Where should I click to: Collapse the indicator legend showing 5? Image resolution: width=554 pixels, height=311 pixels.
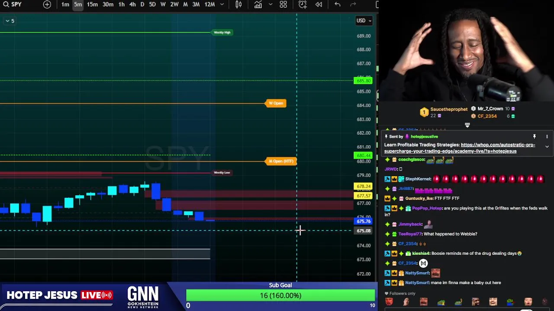click(x=10, y=21)
